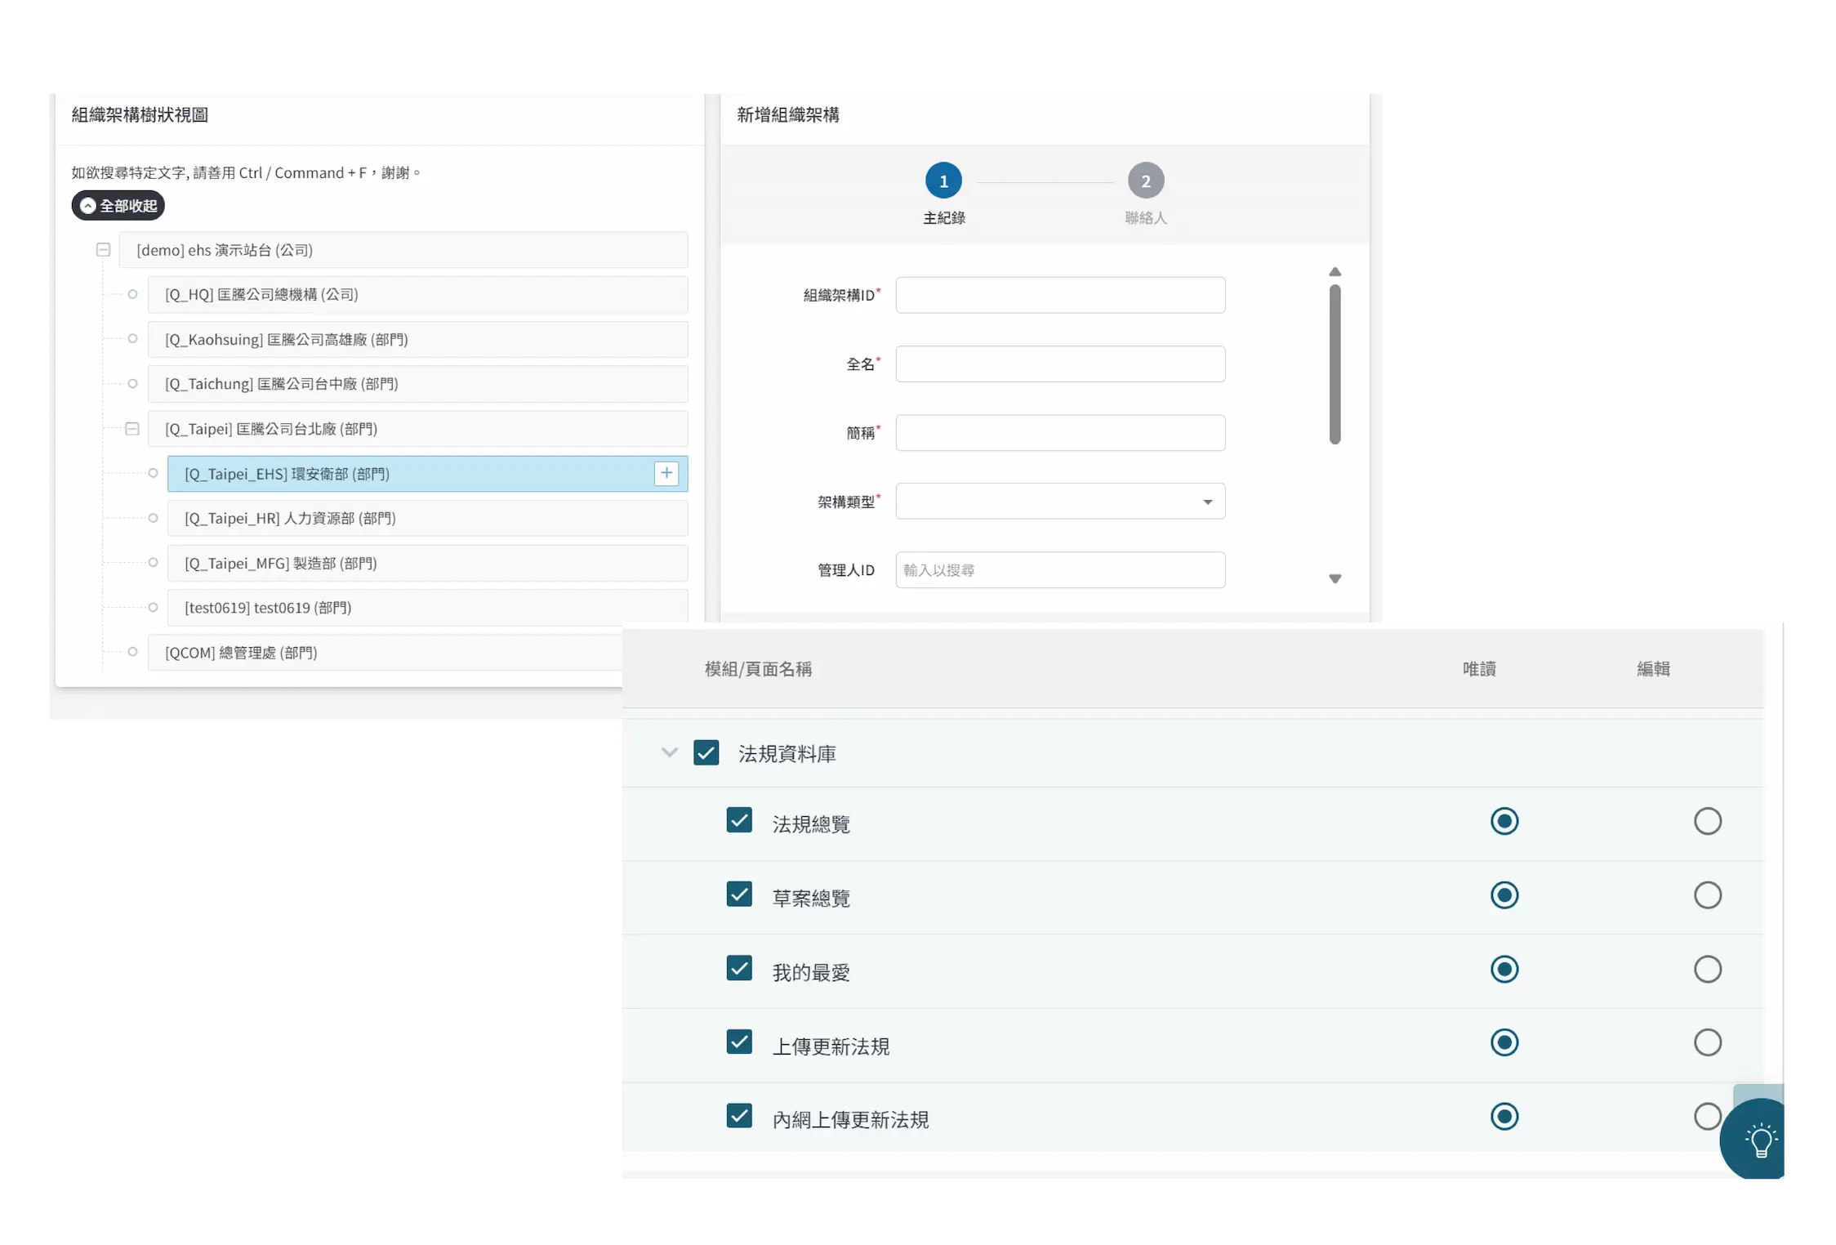Screen dimensions: 1836x1245
Task: Click the 組織架構ID input field
Action: (1060, 295)
